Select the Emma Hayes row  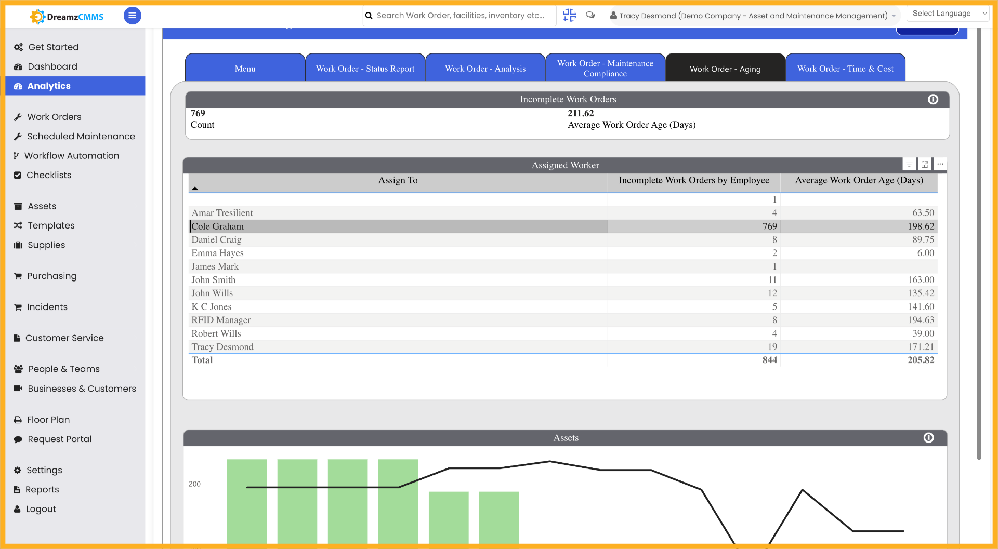coord(563,253)
